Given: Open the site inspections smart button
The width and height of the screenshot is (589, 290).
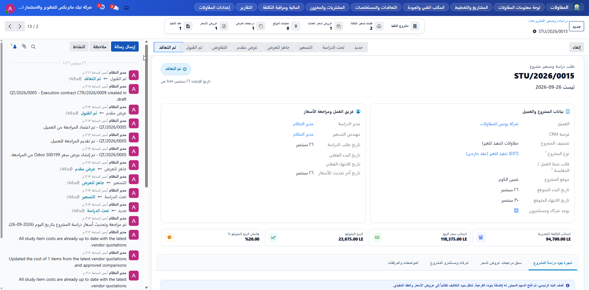Looking at the screenshot, I should pyautogui.click(x=286, y=26).
